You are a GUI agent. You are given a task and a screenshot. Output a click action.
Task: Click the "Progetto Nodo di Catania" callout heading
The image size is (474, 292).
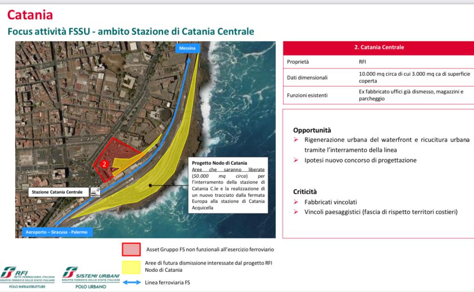(220, 163)
